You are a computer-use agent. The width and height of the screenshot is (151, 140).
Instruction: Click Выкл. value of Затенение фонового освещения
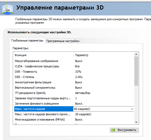click(x=79, y=104)
